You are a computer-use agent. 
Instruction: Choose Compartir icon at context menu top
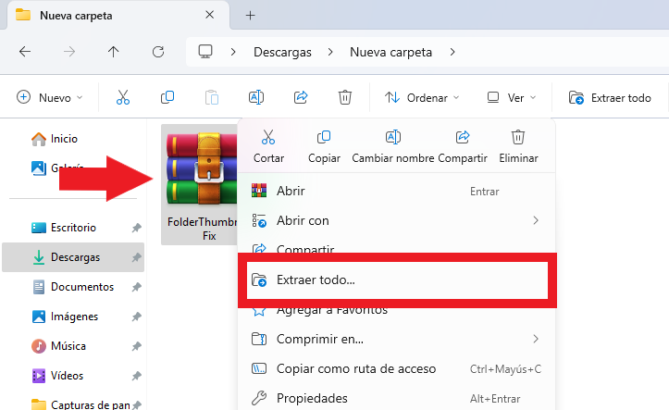463,146
